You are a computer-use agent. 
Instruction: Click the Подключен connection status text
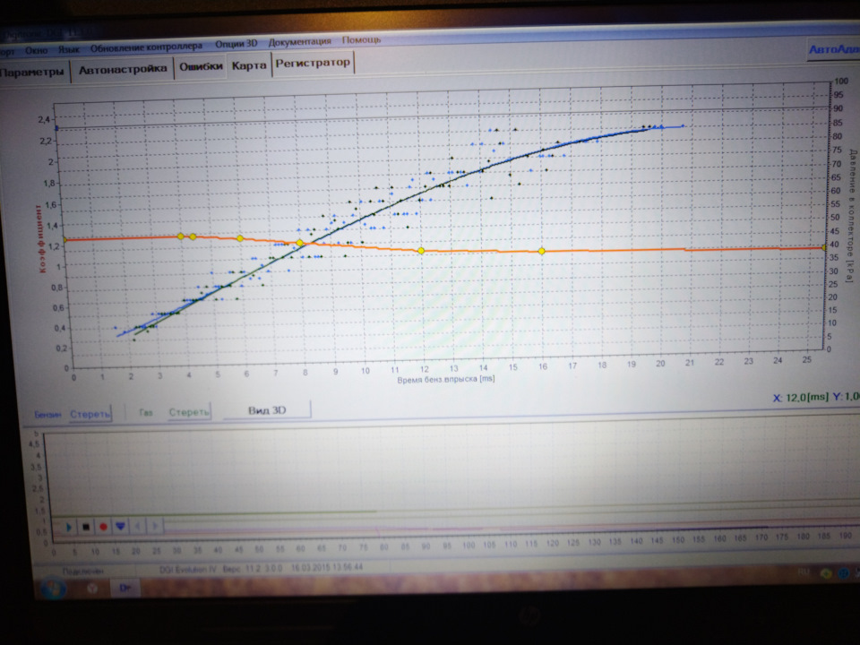coord(82,571)
